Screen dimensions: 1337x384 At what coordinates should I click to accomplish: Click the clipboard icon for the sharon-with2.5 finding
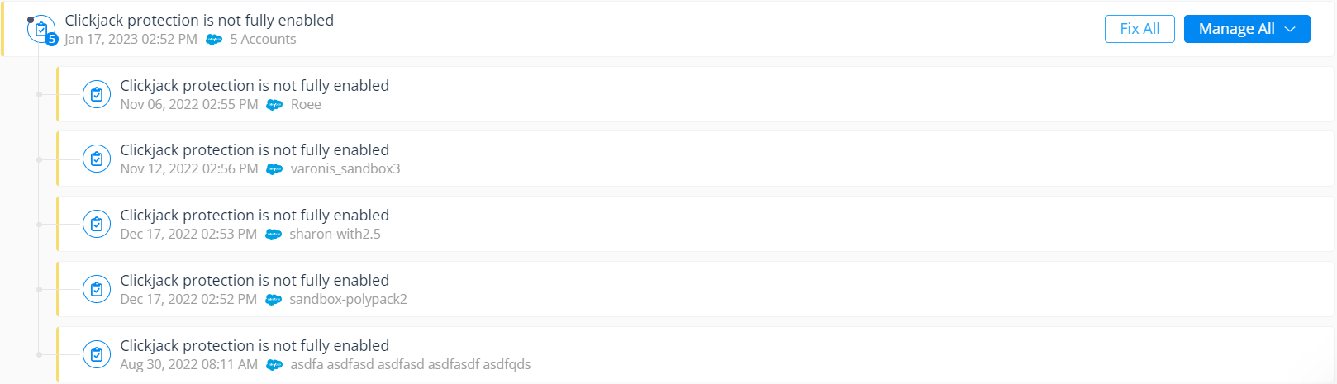(97, 224)
